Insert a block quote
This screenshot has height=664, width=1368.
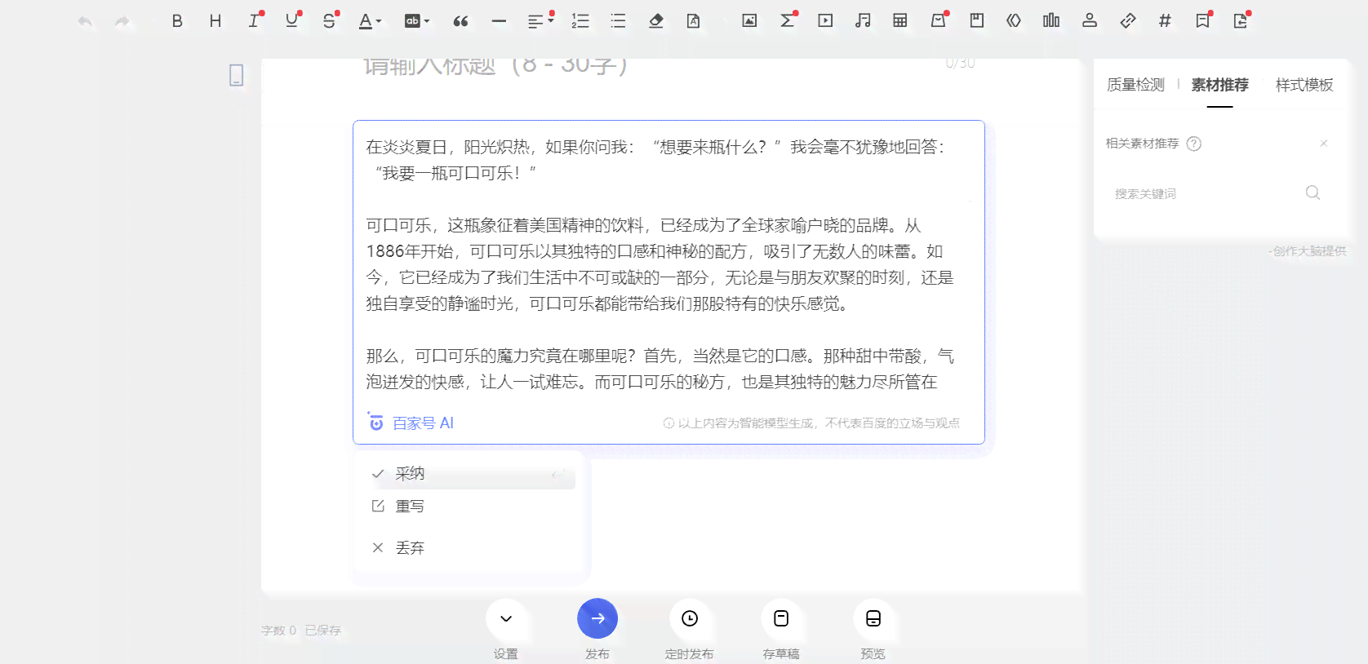pyautogui.click(x=460, y=21)
